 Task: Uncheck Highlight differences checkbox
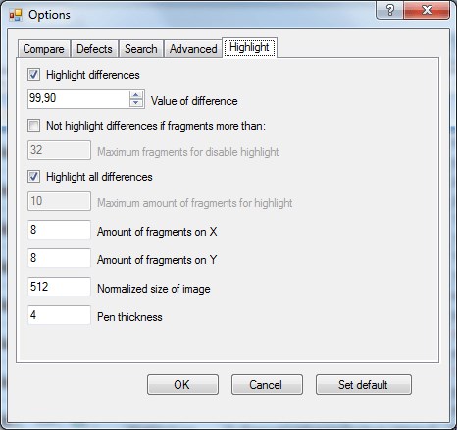coord(34,75)
